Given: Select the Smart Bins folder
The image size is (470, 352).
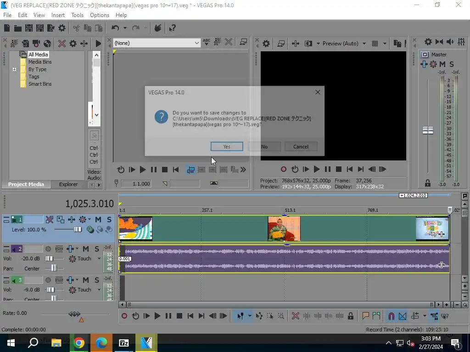Looking at the screenshot, I should [40, 84].
